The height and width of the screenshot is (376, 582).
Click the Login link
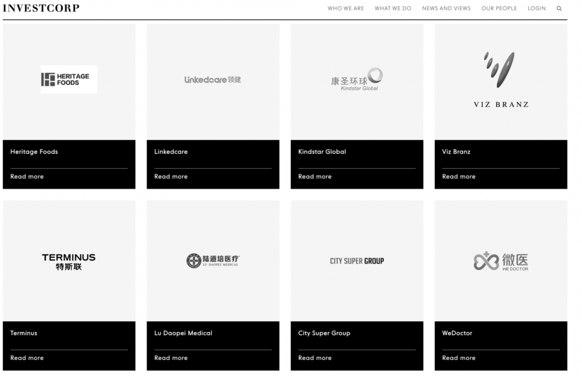[x=537, y=8]
